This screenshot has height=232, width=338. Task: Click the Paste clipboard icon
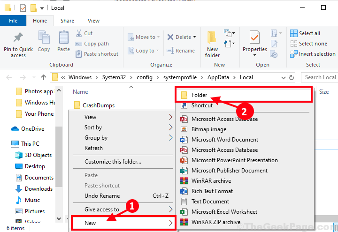63,37
